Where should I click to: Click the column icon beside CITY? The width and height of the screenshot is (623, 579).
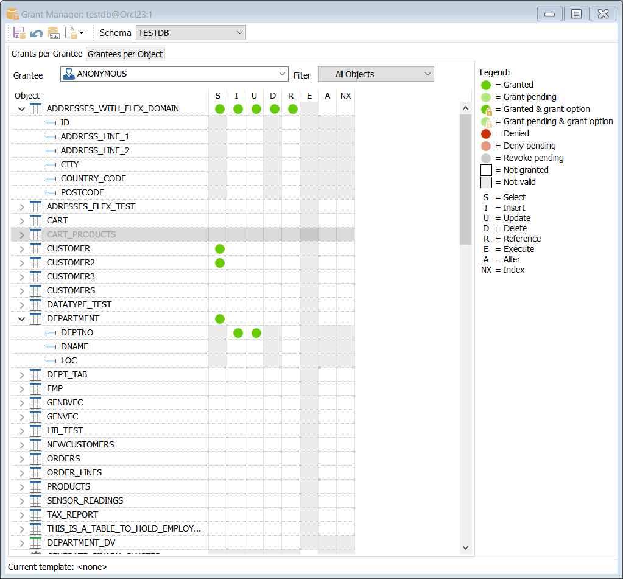click(49, 164)
